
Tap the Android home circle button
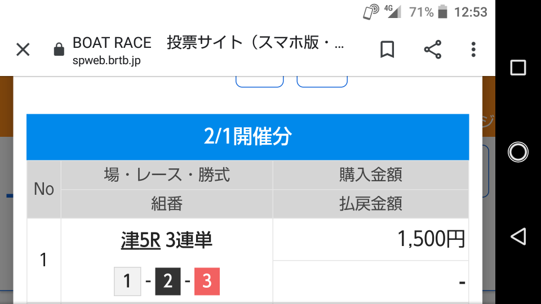tap(518, 152)
